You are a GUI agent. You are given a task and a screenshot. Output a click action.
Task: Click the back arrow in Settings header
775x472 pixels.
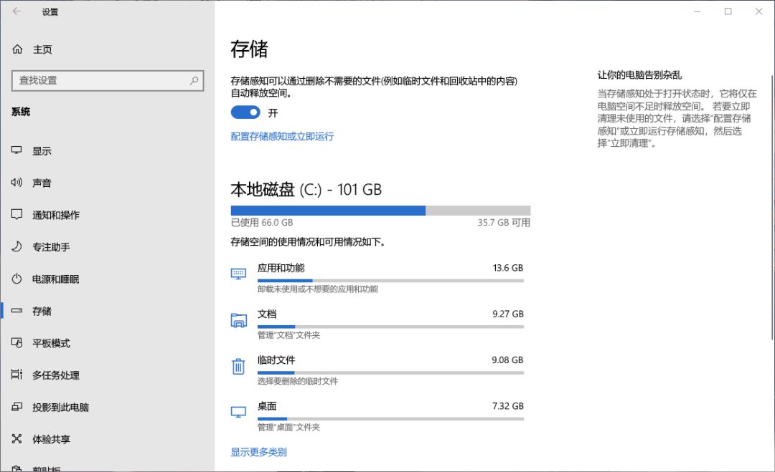pyautogui.click(x=17, y=11)
